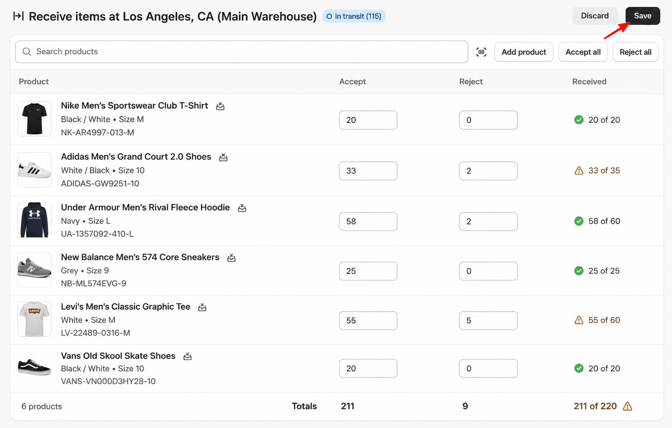Click Accept field for Nike T-Shirt

point(368,120)
